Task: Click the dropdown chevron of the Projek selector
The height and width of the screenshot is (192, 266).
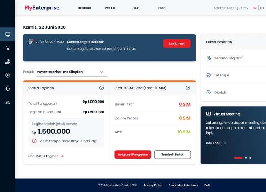Action: click(101, 72)
